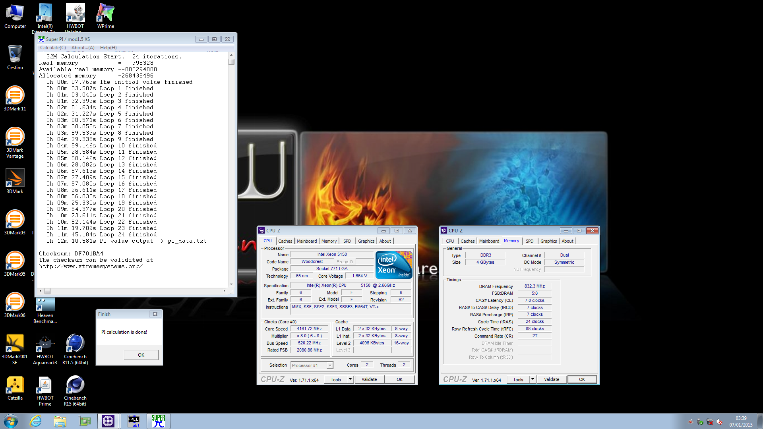Screen dimensions: 763x429
Task: Open SPD tab in right CPU-Z window
Action: pyautogui.click(x=529, y=241)
